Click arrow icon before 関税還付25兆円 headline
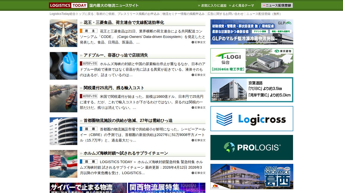Screen dimensions: 343x193 (81, 88)
